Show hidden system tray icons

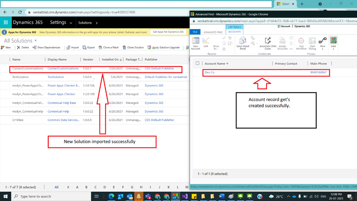coord(289,196)
